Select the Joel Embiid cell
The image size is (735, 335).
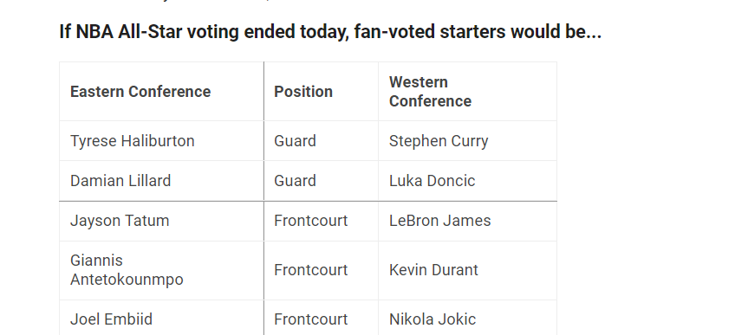[x=161, y=319]
